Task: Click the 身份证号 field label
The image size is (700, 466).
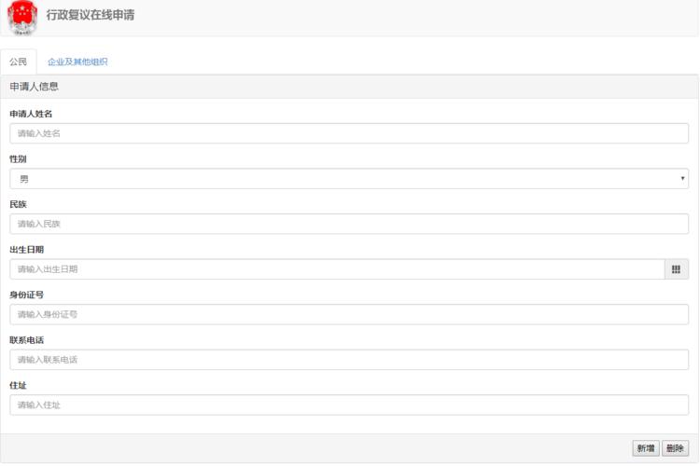Action: click(x=27, y=295)
